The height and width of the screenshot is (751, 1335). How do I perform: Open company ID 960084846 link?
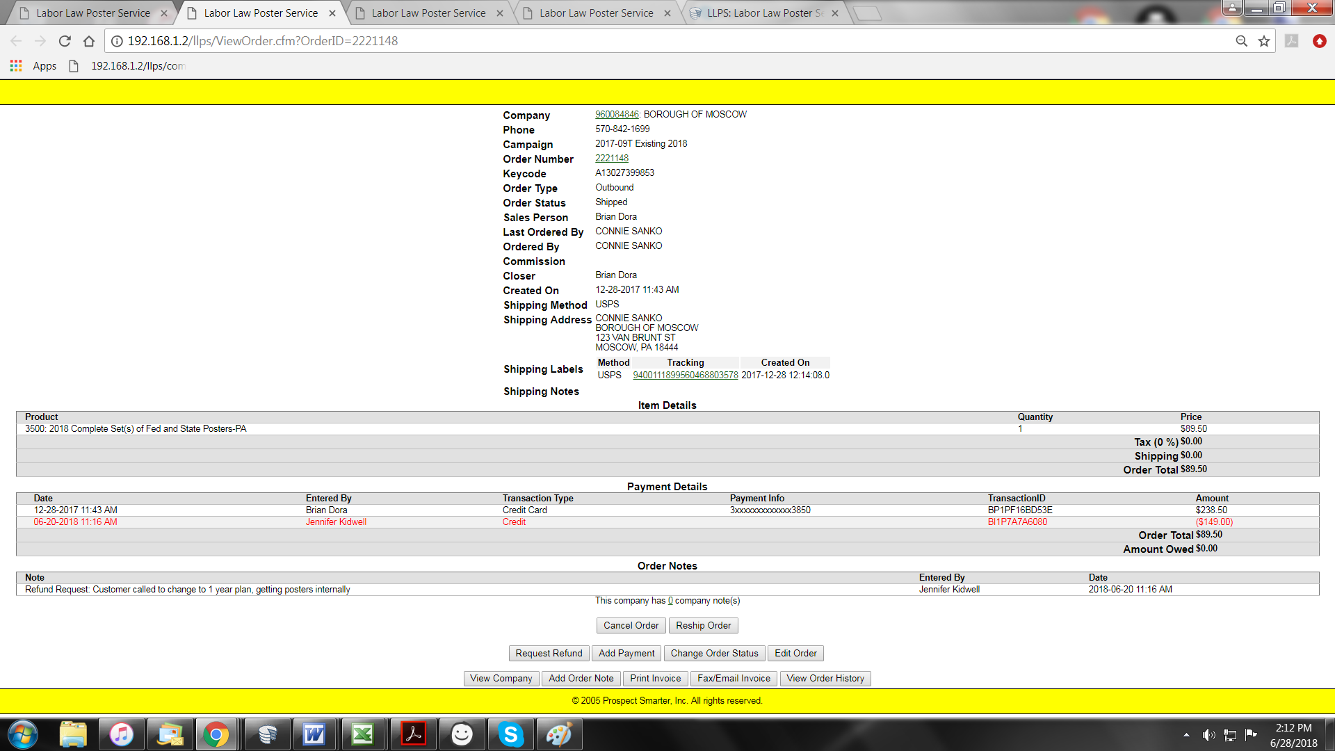coord(616,115)
